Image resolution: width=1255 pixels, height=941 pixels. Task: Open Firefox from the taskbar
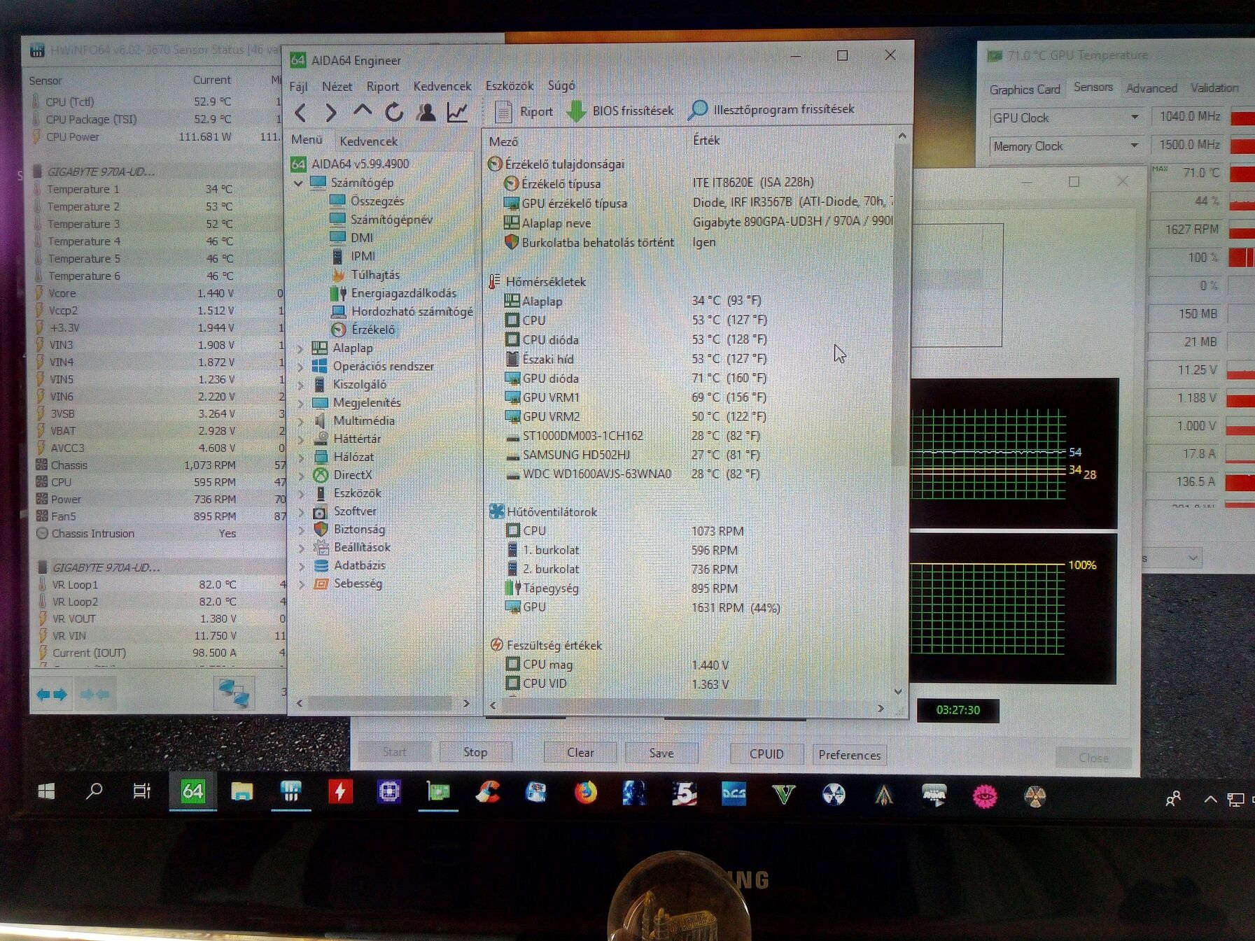[586, 793]
